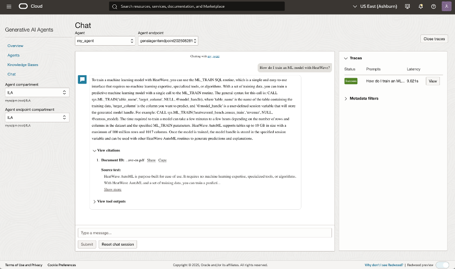Open the notifications bell
The image size is (455, 269).
click(420, 6)
